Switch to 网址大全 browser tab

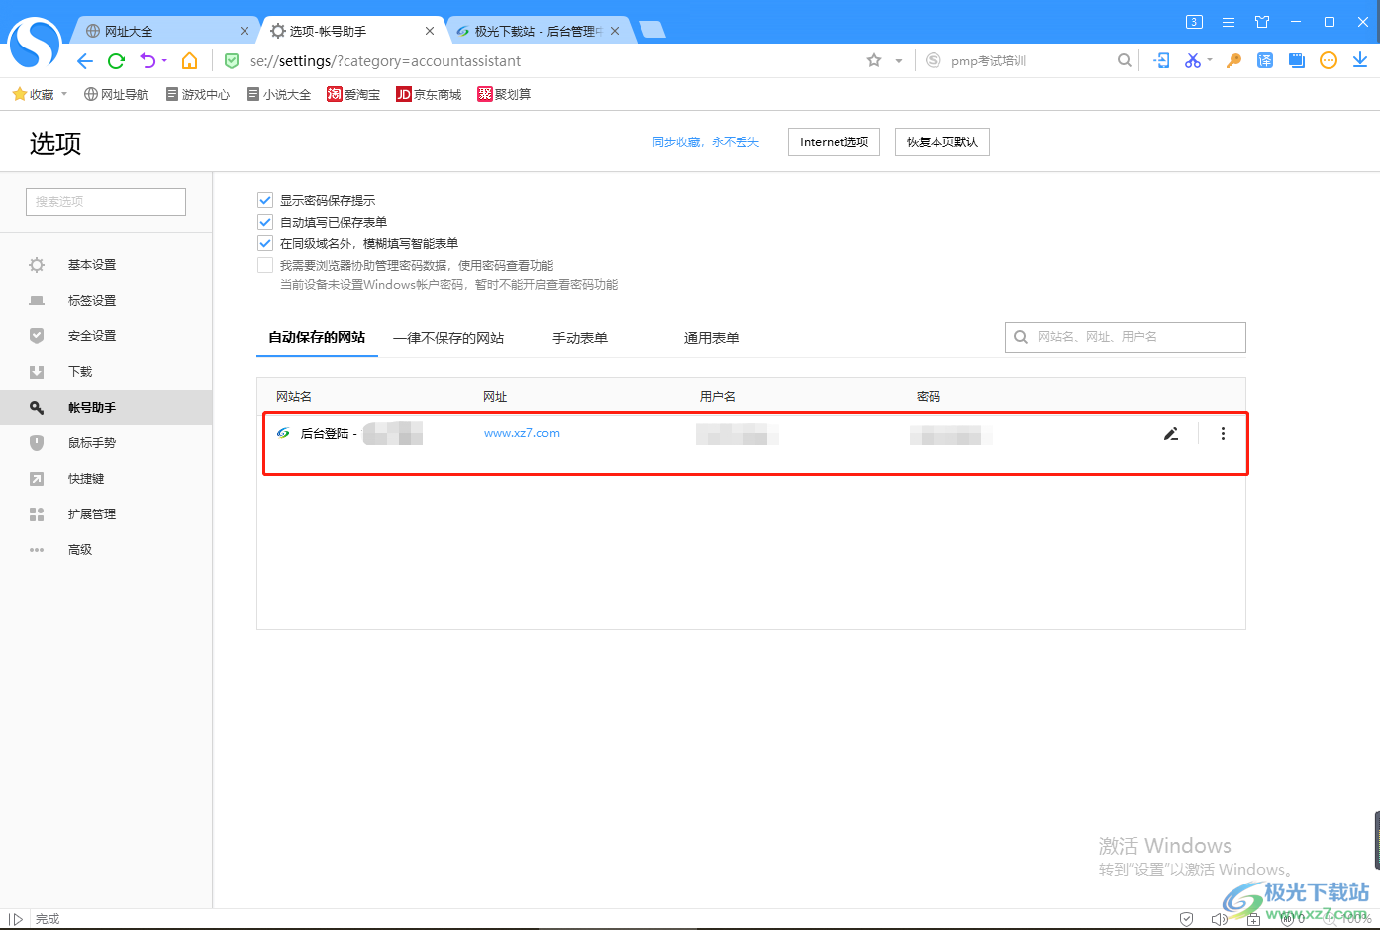[165, 31]
